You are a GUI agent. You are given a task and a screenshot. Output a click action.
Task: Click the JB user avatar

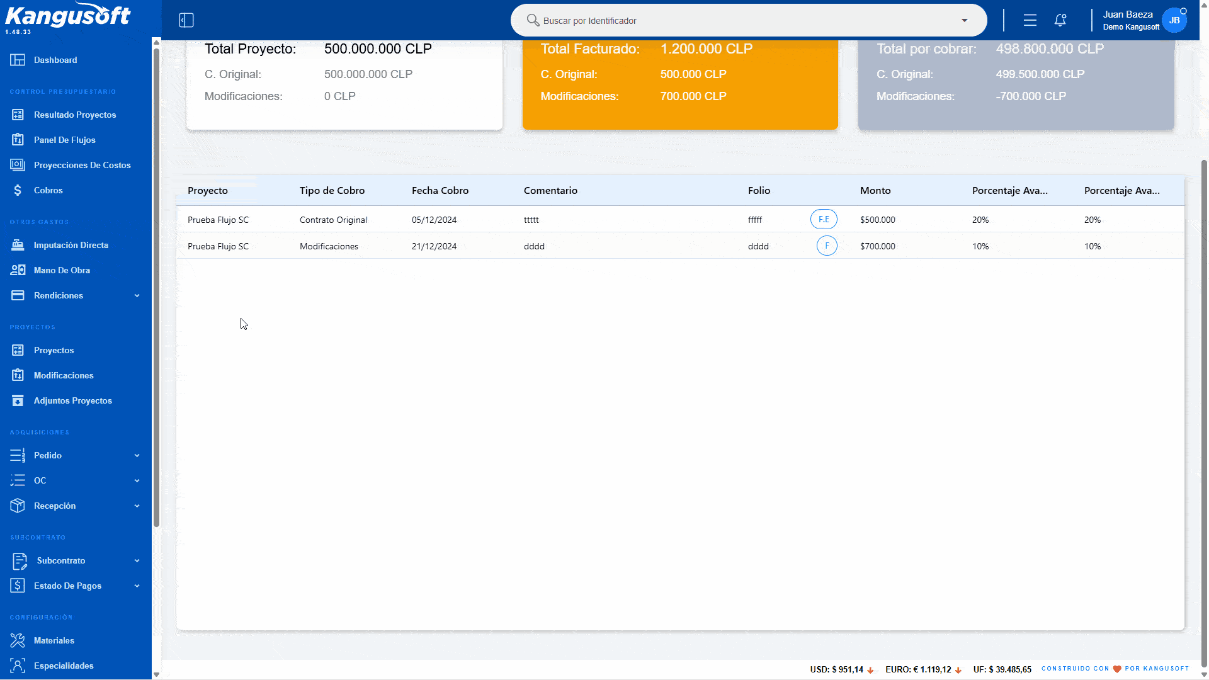click(x=1174, y=20)
